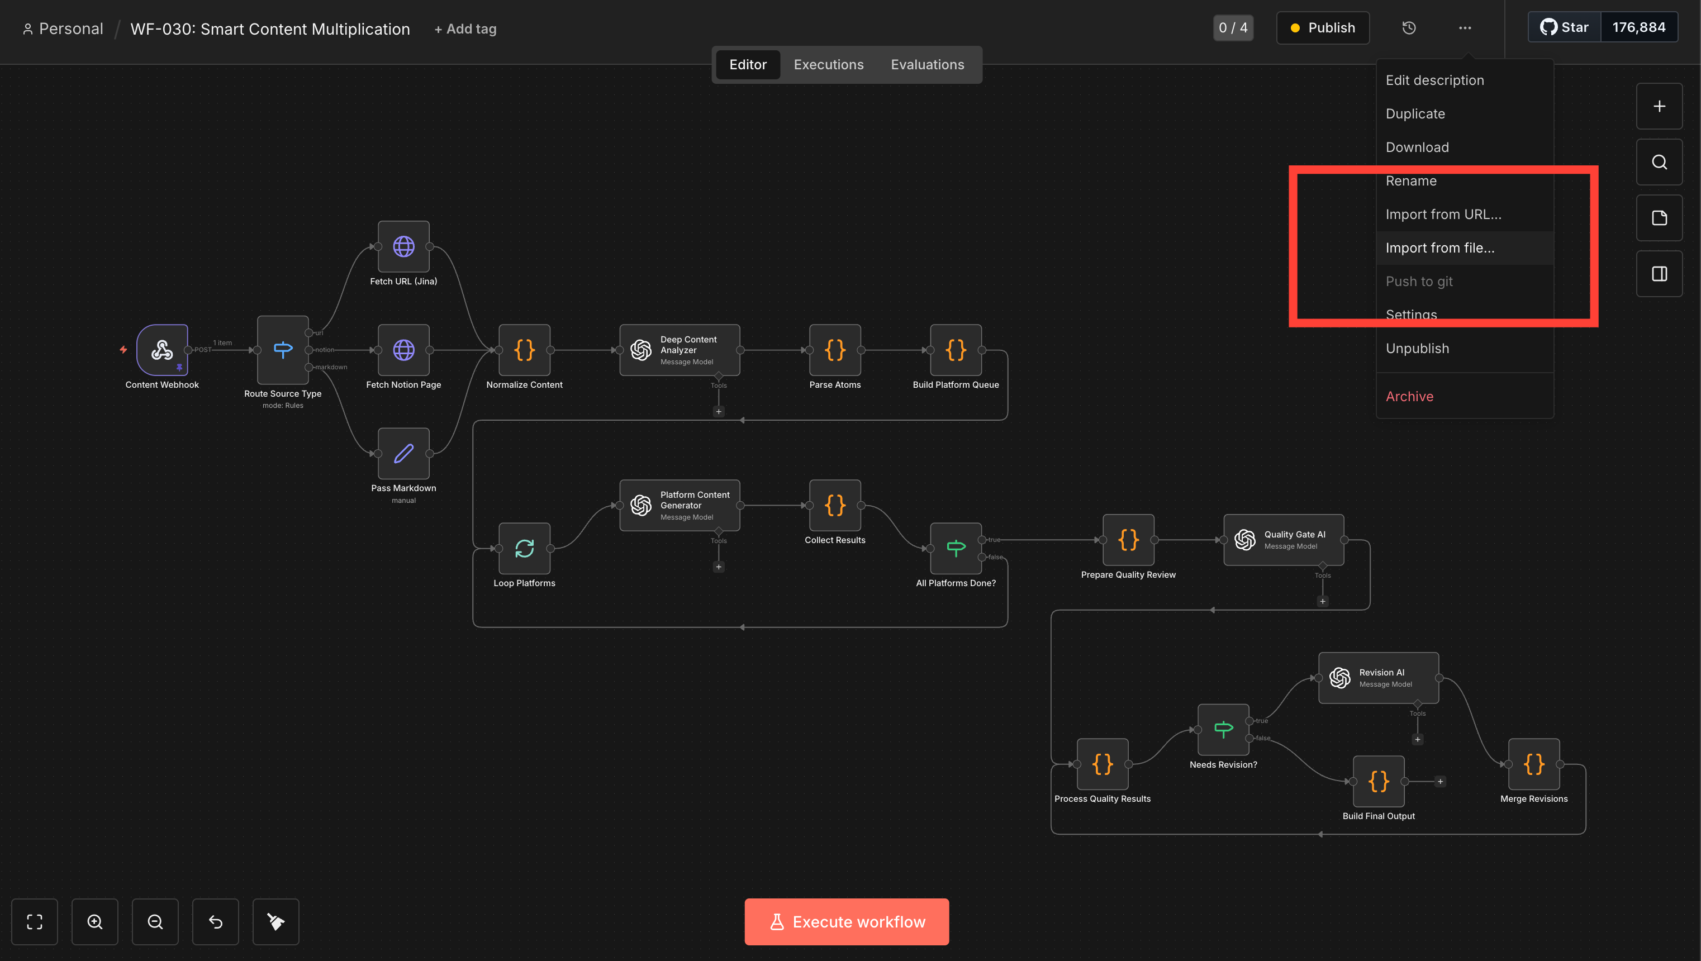Select the Route Source Type switch node
This screenshot has height=961, width=1701.
pyautogui.click(x=283, y=350)
